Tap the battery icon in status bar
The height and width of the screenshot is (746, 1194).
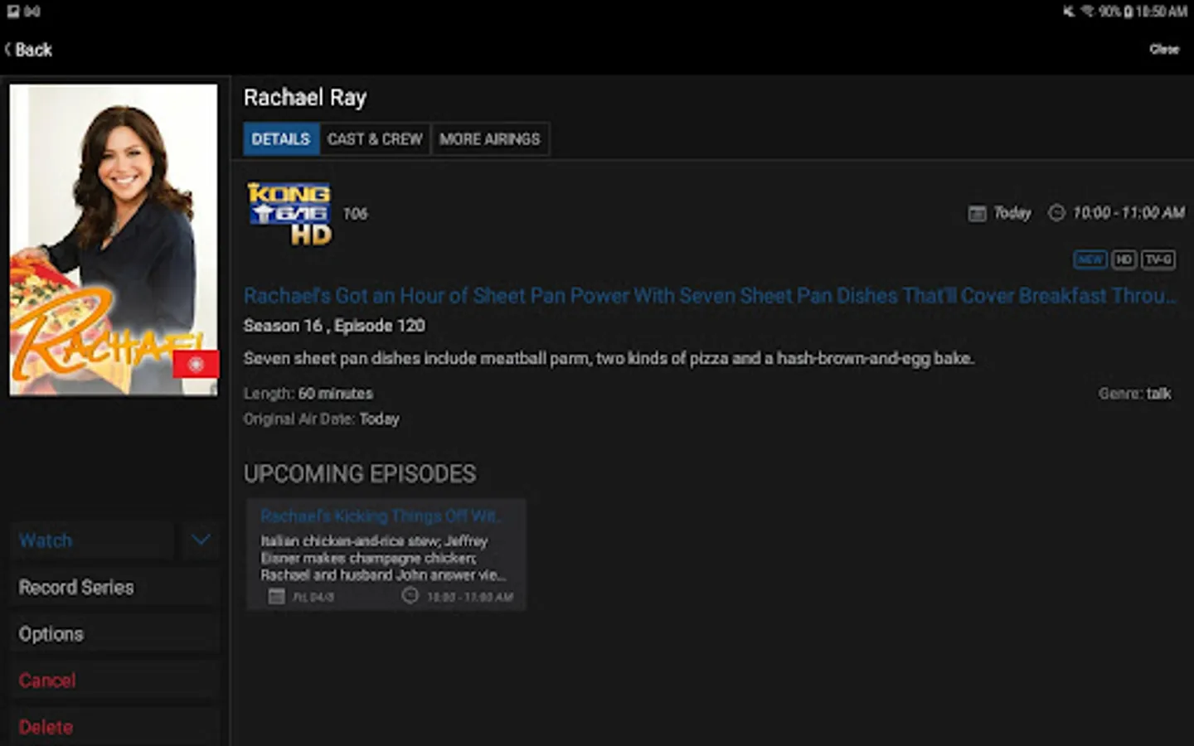(1128, 12)
